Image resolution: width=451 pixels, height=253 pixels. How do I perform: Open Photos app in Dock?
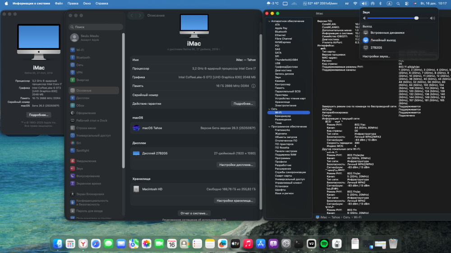(x=147, y=244)
